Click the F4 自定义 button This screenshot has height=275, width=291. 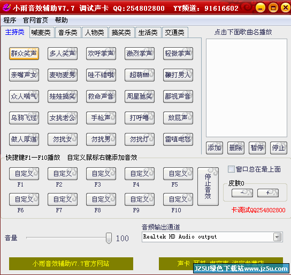(x=140, y=174)
